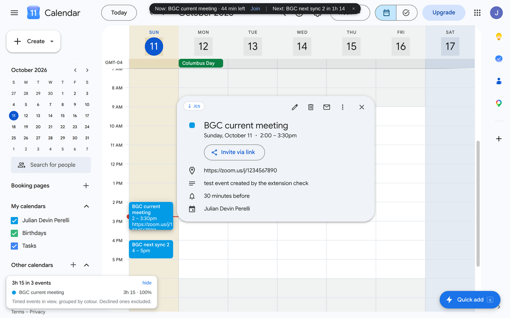
Task: Download the .ics file chip
Action: coord(194,106)
